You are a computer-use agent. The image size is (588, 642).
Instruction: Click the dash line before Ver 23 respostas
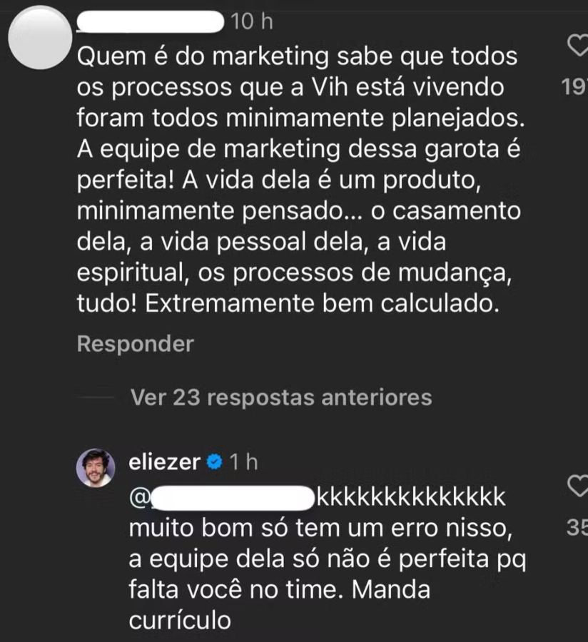click(x=96, y=397)
